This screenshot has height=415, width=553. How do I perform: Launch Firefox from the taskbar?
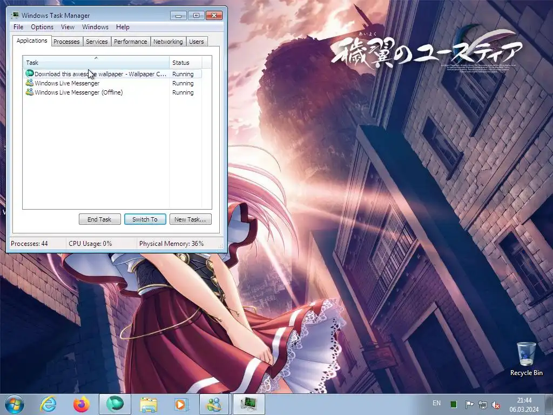click(x=81, y=404)
